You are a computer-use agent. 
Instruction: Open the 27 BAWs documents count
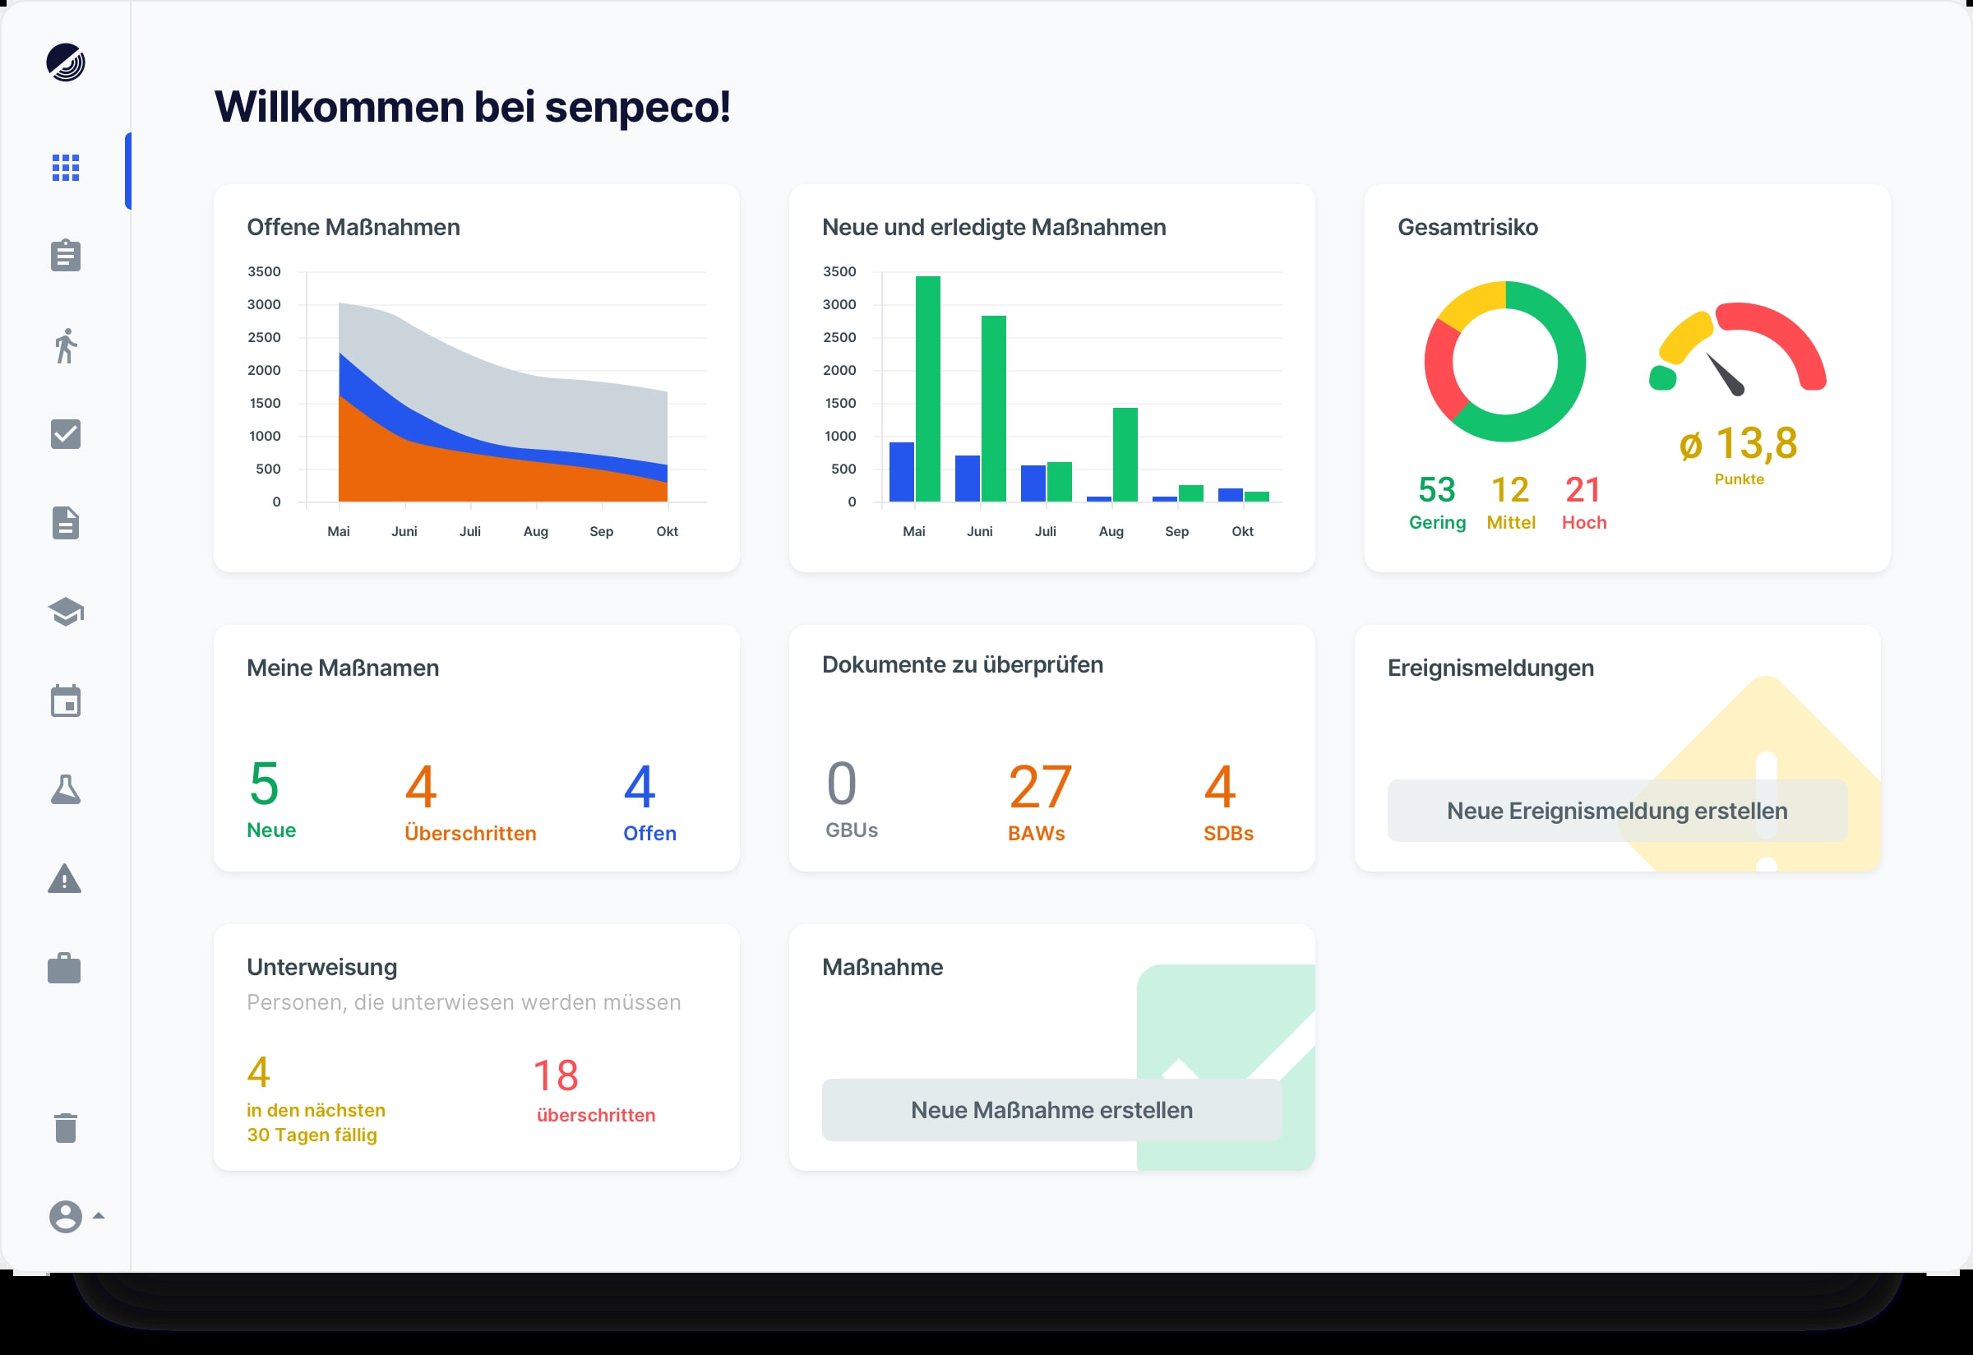click(x=1039, y=802)
